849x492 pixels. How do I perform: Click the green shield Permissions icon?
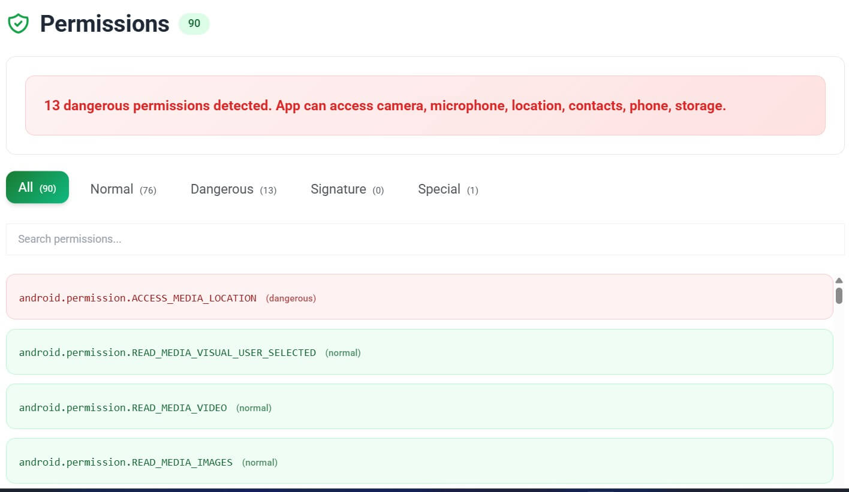coord(19,23)
